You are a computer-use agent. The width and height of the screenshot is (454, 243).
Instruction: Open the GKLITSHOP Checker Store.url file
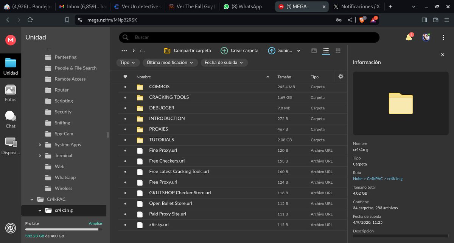(x=180, y=192)
